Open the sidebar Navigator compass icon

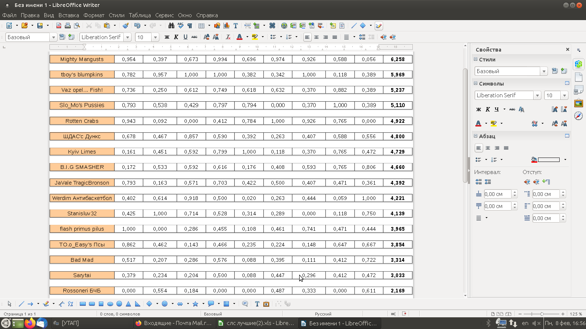pos(579,116)
